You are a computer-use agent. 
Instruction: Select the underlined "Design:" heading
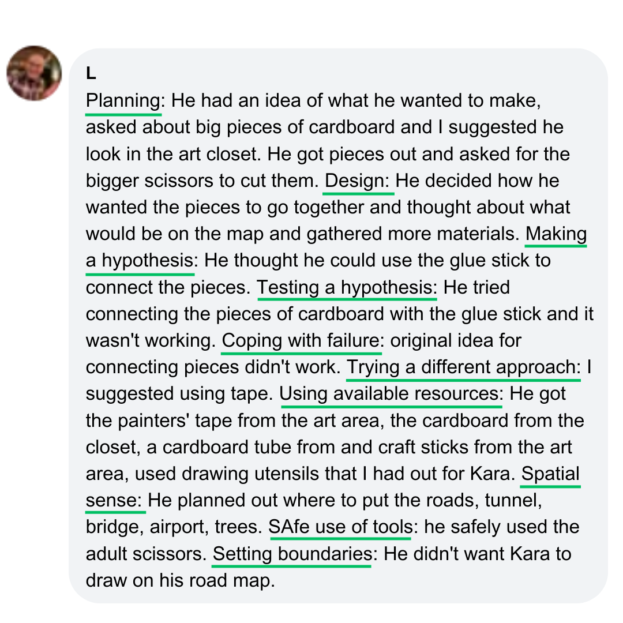pyautogui.click(x=358, y=181)
